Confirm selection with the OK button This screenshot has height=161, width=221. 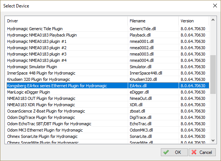174,152
